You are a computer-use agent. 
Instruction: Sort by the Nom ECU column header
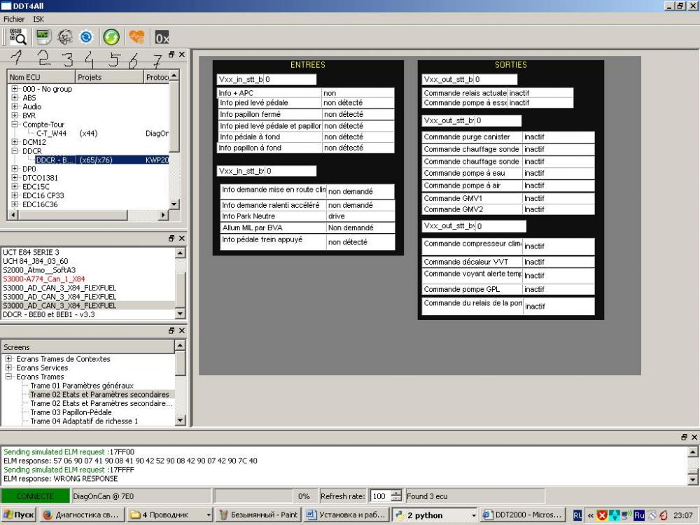[x=41, y=77]
